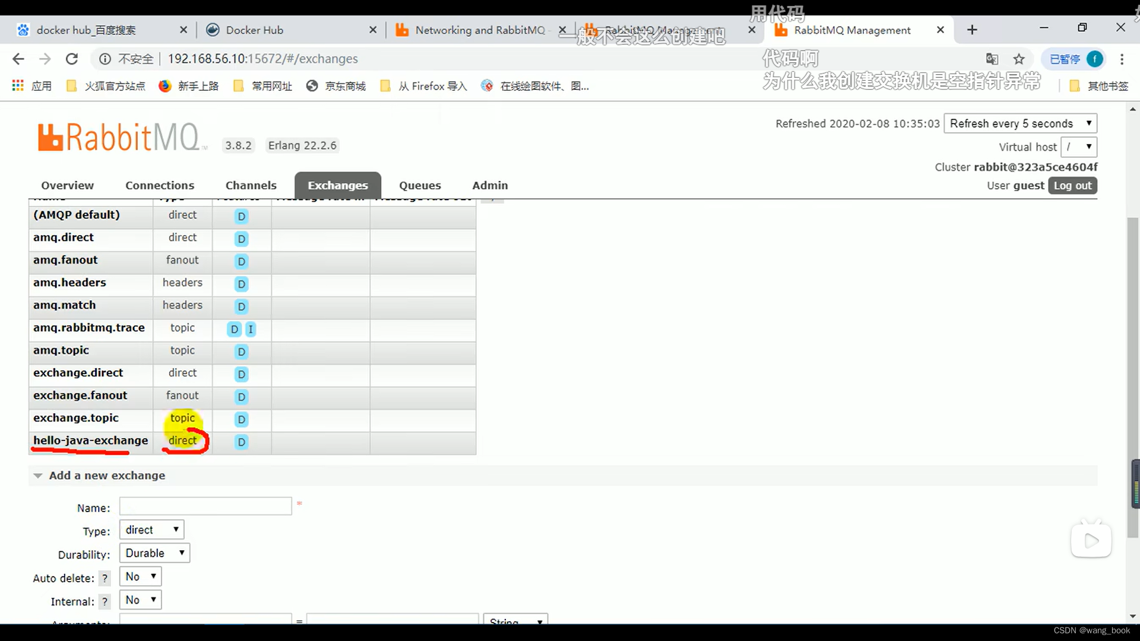Click the site info 'not secure' icon
Screen dimensions: 1140x641
105,59
